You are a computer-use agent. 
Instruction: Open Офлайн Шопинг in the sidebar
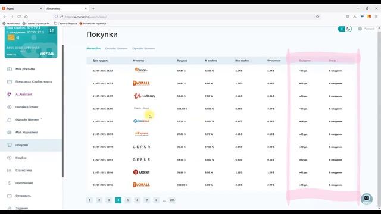click(x=27, y=119)
